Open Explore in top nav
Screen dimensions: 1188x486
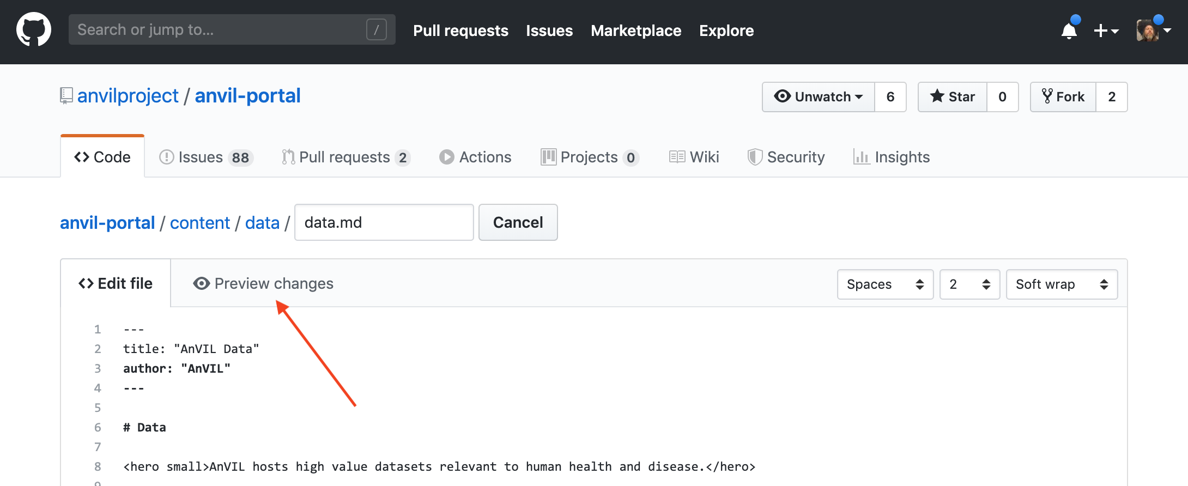coord(726,31)
